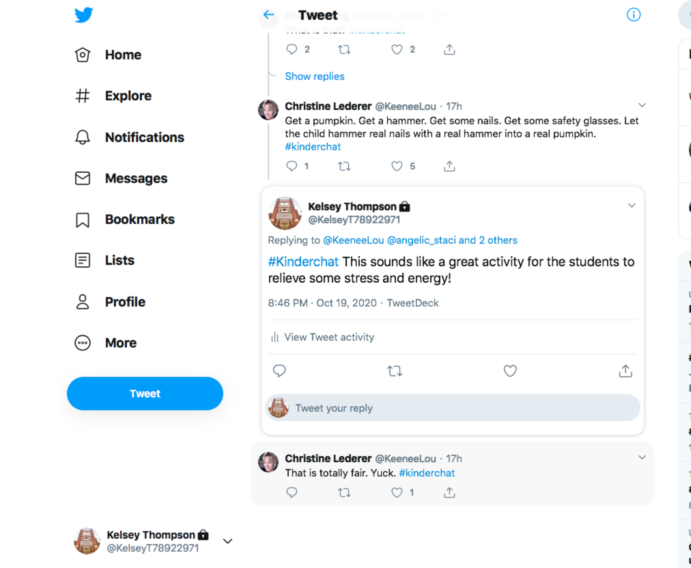Viewport: 691px width, 568px height.
Task: Open chevron menu on Kelsey Thompson's tweet
Action: (x=632, y=205)
